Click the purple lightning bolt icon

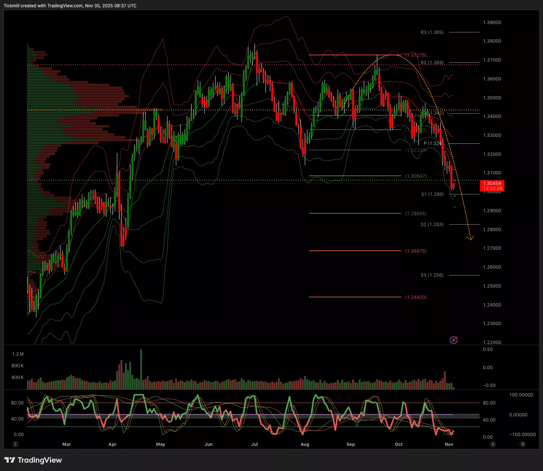453,340
